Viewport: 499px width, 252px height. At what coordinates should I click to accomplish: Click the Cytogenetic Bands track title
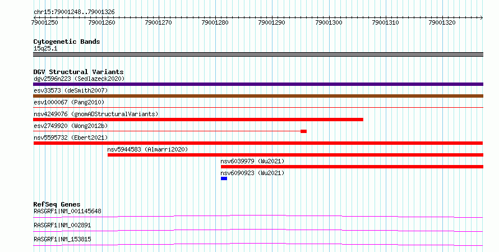pyautogui.click(x=67, y=42)
